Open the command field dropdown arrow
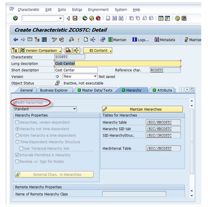The width and height of the screenshot is (208, 207). click(60, 18)
